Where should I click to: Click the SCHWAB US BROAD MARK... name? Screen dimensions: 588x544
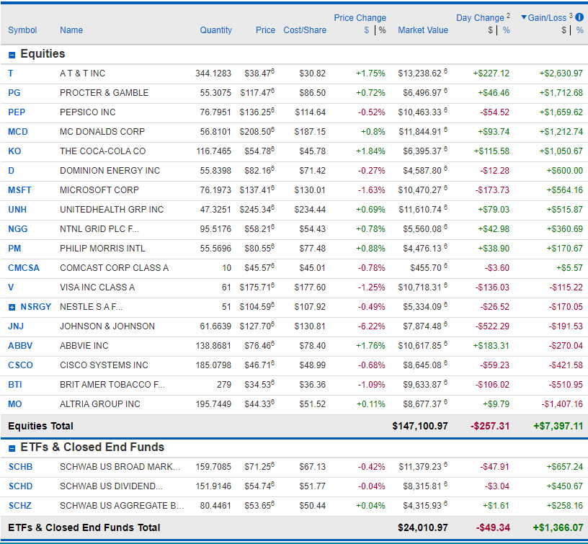(x=120, y=467)
